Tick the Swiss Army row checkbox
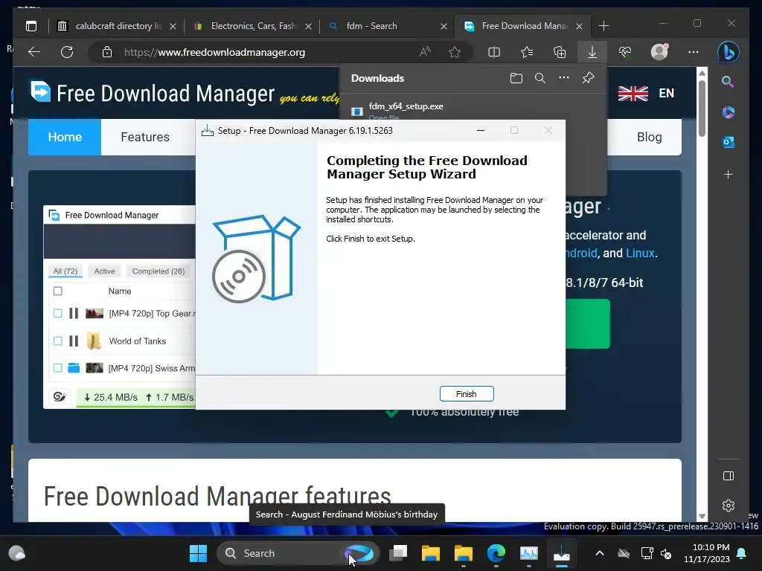Image resolution: width=762 pixels, height=571 pixels. point(58,368)
